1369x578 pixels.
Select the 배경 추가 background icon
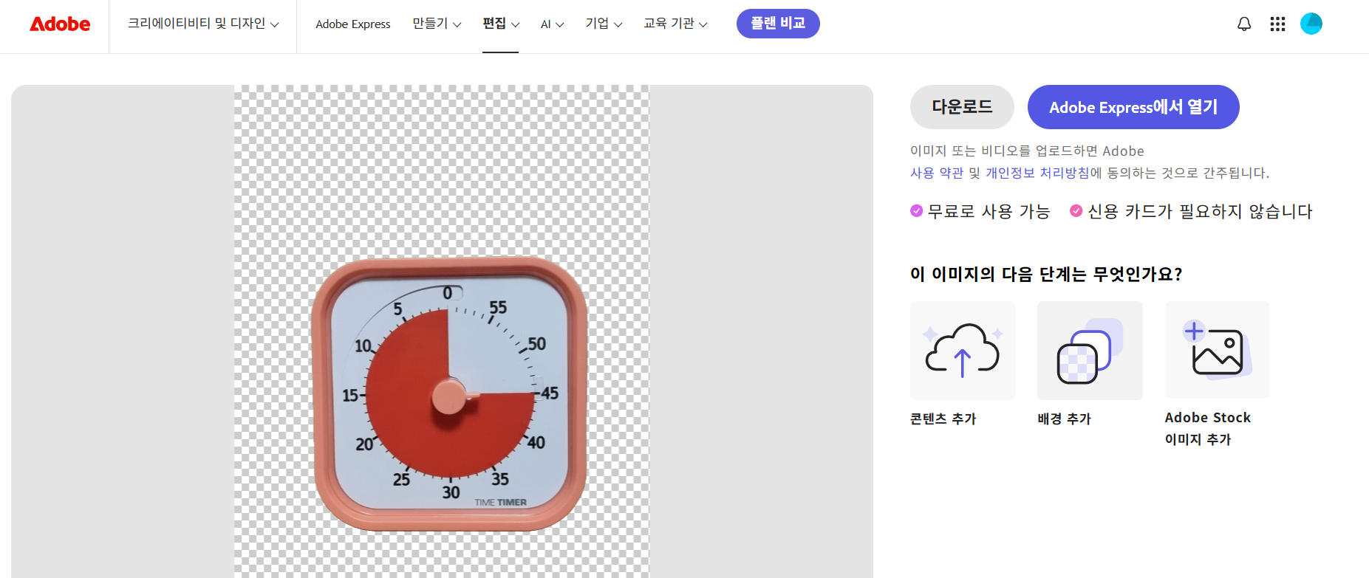[x=1090, y=351]
